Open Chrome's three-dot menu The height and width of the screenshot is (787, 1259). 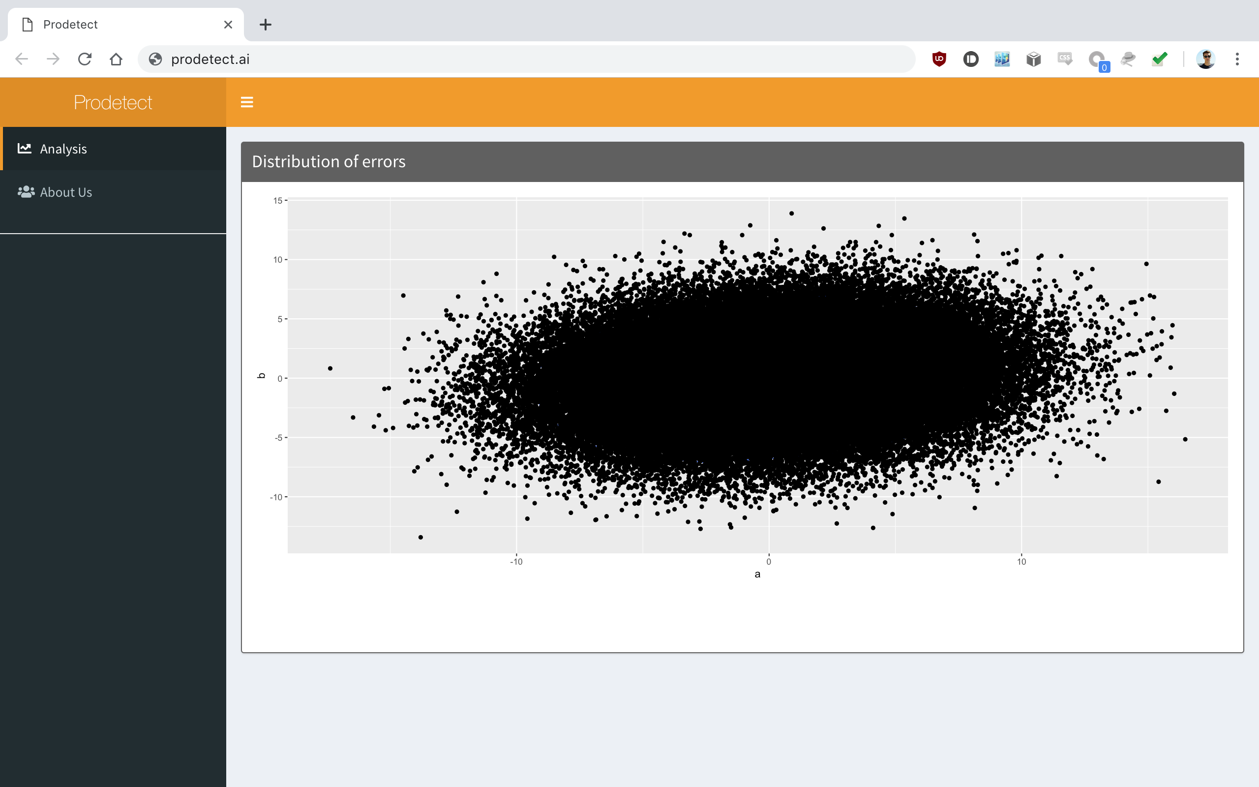click(x=1237, y=59)
